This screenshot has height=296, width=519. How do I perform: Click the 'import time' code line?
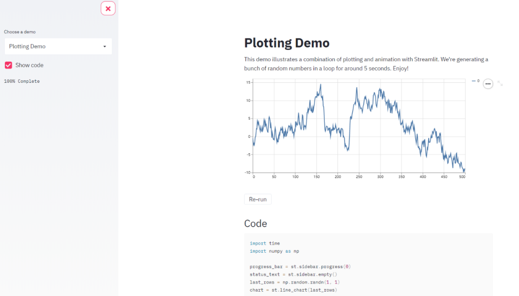[x=264, y=243]
